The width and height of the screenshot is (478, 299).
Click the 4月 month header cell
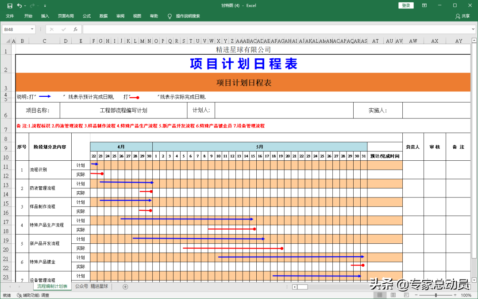(121, 147)
